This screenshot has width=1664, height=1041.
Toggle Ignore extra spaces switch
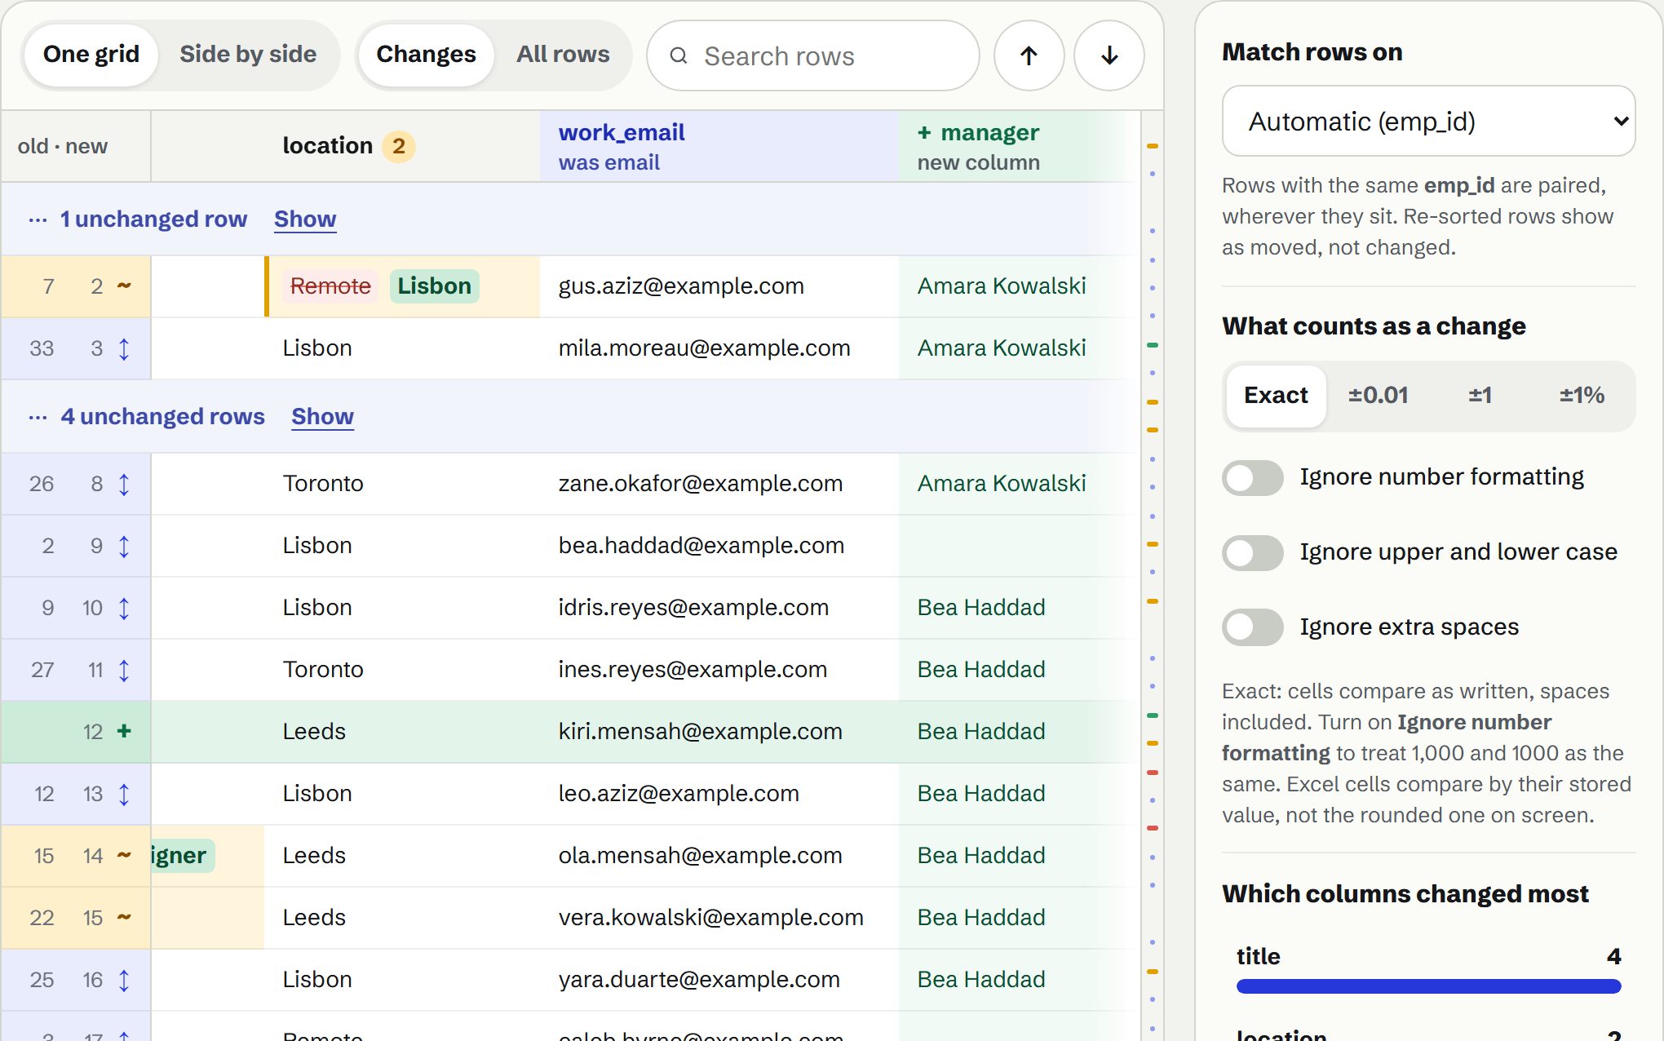click(1253, 627)
